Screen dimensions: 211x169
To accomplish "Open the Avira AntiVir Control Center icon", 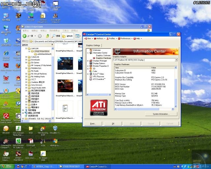I will point(6,116).
